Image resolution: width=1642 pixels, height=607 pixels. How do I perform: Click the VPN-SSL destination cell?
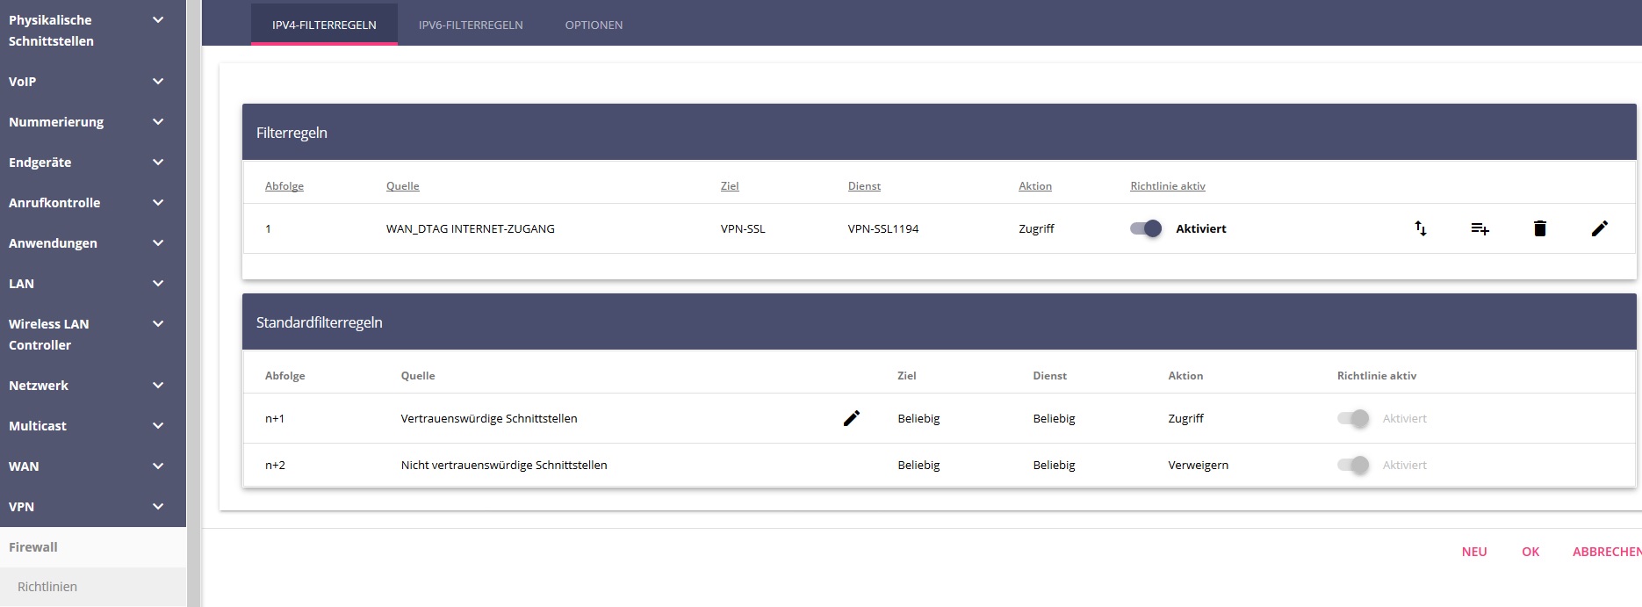(x=743, y=228)
